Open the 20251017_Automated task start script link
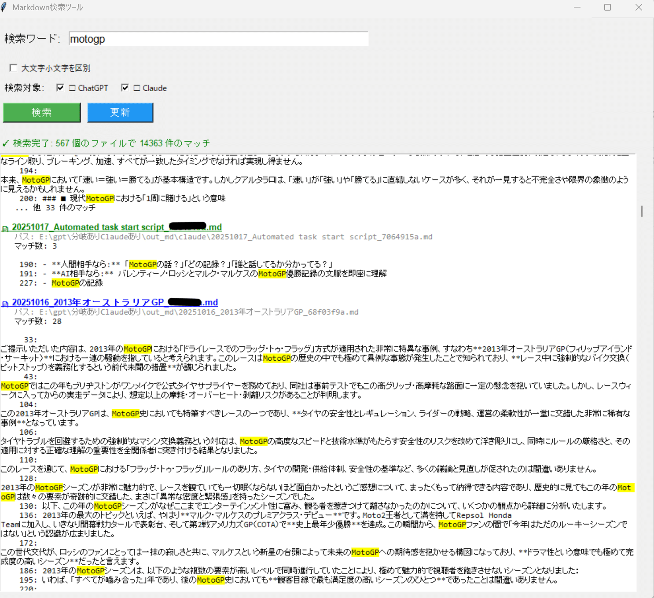This screenshot has width=654, height=598. tap(117, 227)
